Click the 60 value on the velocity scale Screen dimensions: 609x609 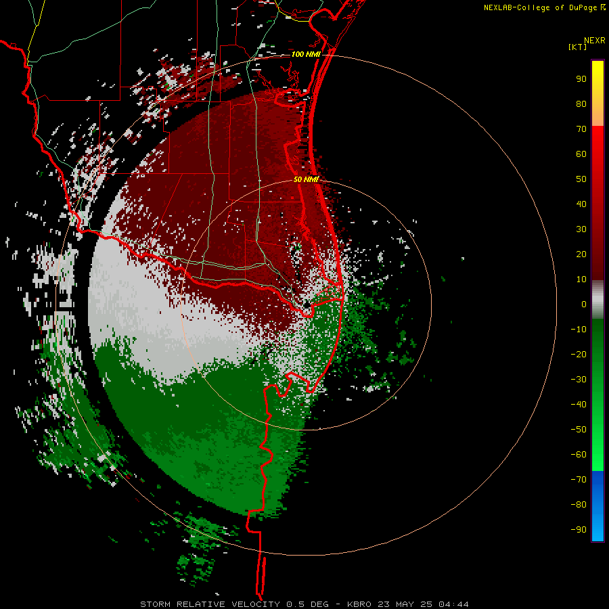click(581, 154)
